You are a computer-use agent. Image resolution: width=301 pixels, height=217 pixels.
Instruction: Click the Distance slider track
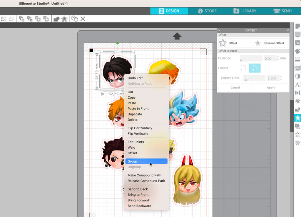pos(251,59)
